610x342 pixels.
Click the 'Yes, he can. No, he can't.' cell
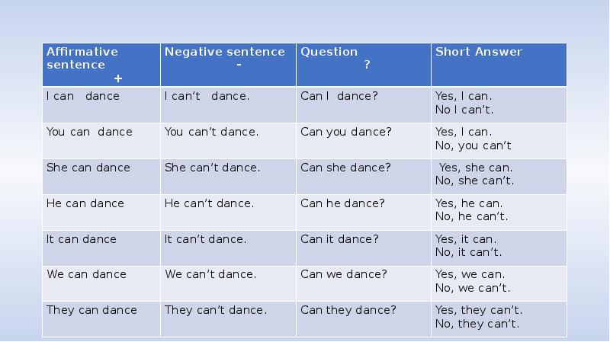[x=499, y=211]
